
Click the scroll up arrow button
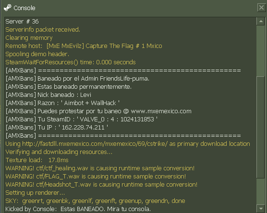[261, 21]
